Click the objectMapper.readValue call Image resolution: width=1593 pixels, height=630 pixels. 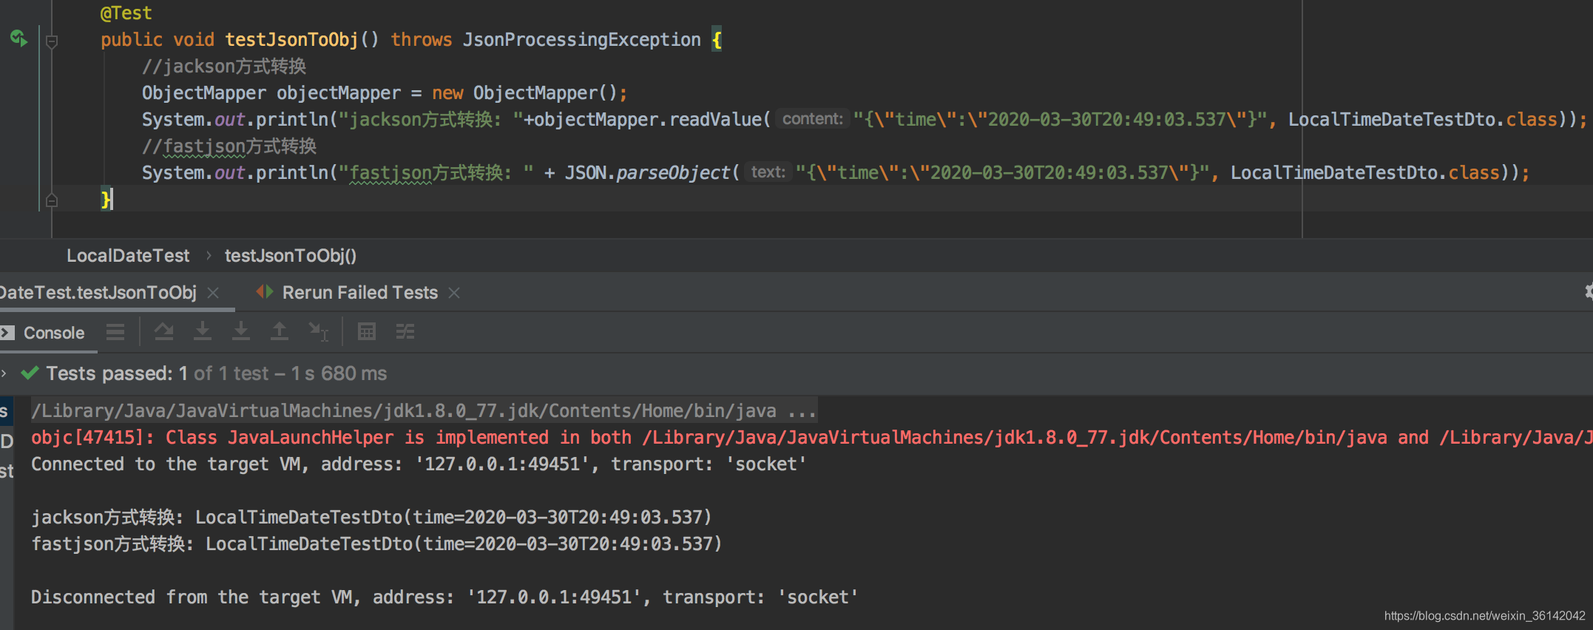pyautogui.click(x=648, y=120)
